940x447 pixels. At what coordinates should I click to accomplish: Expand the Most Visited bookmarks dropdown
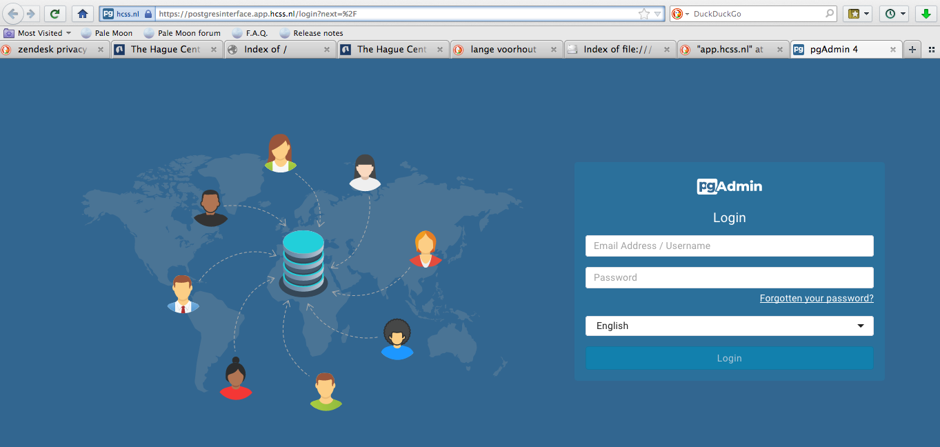[x=39, y=33]
